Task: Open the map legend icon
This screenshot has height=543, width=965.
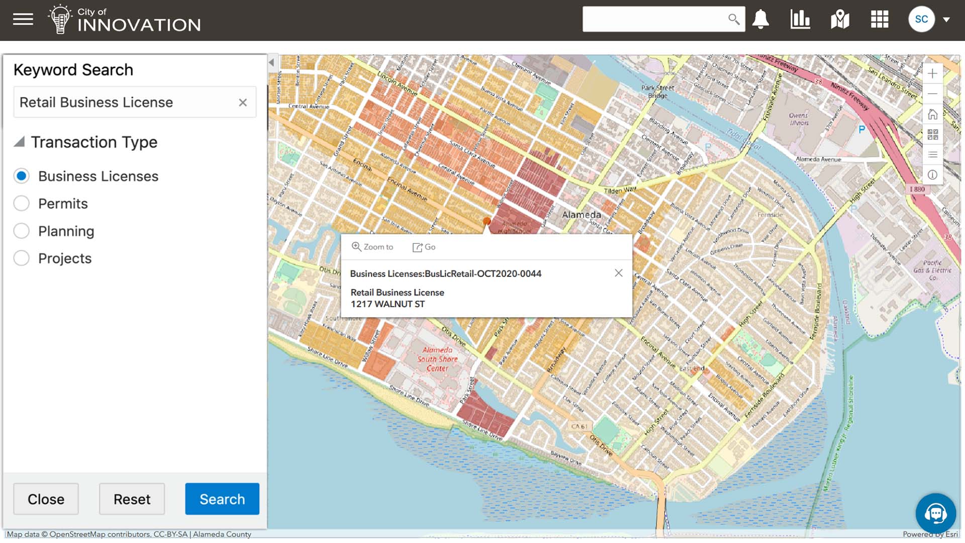Action: click(932, 154)
